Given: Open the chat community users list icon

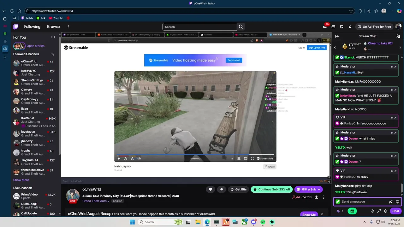Looking at the screenshot, I should 398,36.
